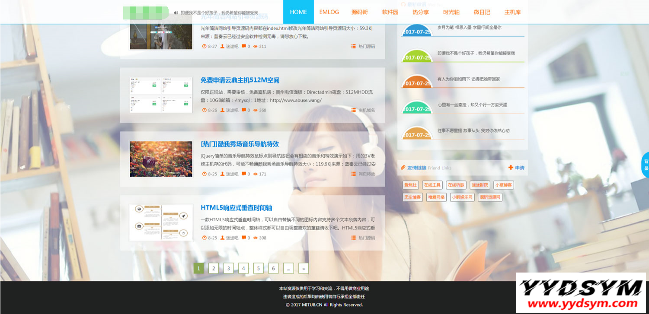
Task: Visit the 在线工具 friend link
Action: coord(432,185)
